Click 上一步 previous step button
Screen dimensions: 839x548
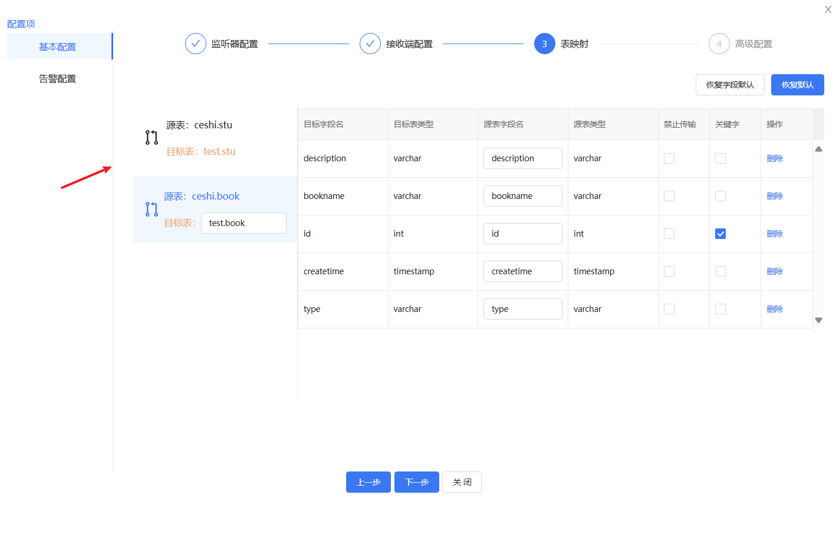368,482
